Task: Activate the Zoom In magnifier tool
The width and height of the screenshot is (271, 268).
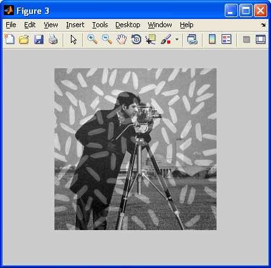Action: coord(92,39)
